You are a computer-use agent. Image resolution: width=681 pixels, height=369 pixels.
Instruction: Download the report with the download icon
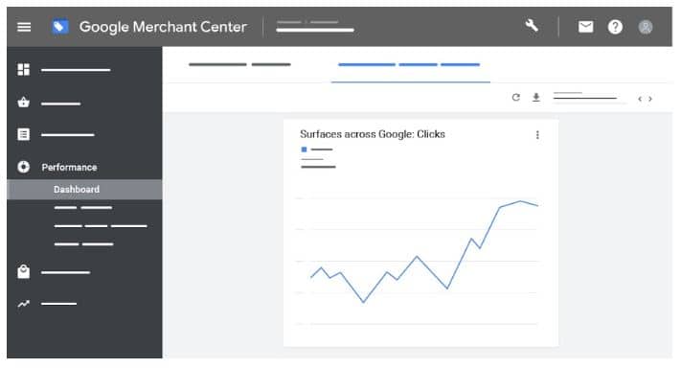coord(536,98)
